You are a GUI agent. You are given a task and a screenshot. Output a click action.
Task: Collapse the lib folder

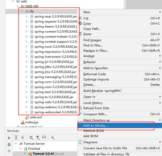(22, 11)
